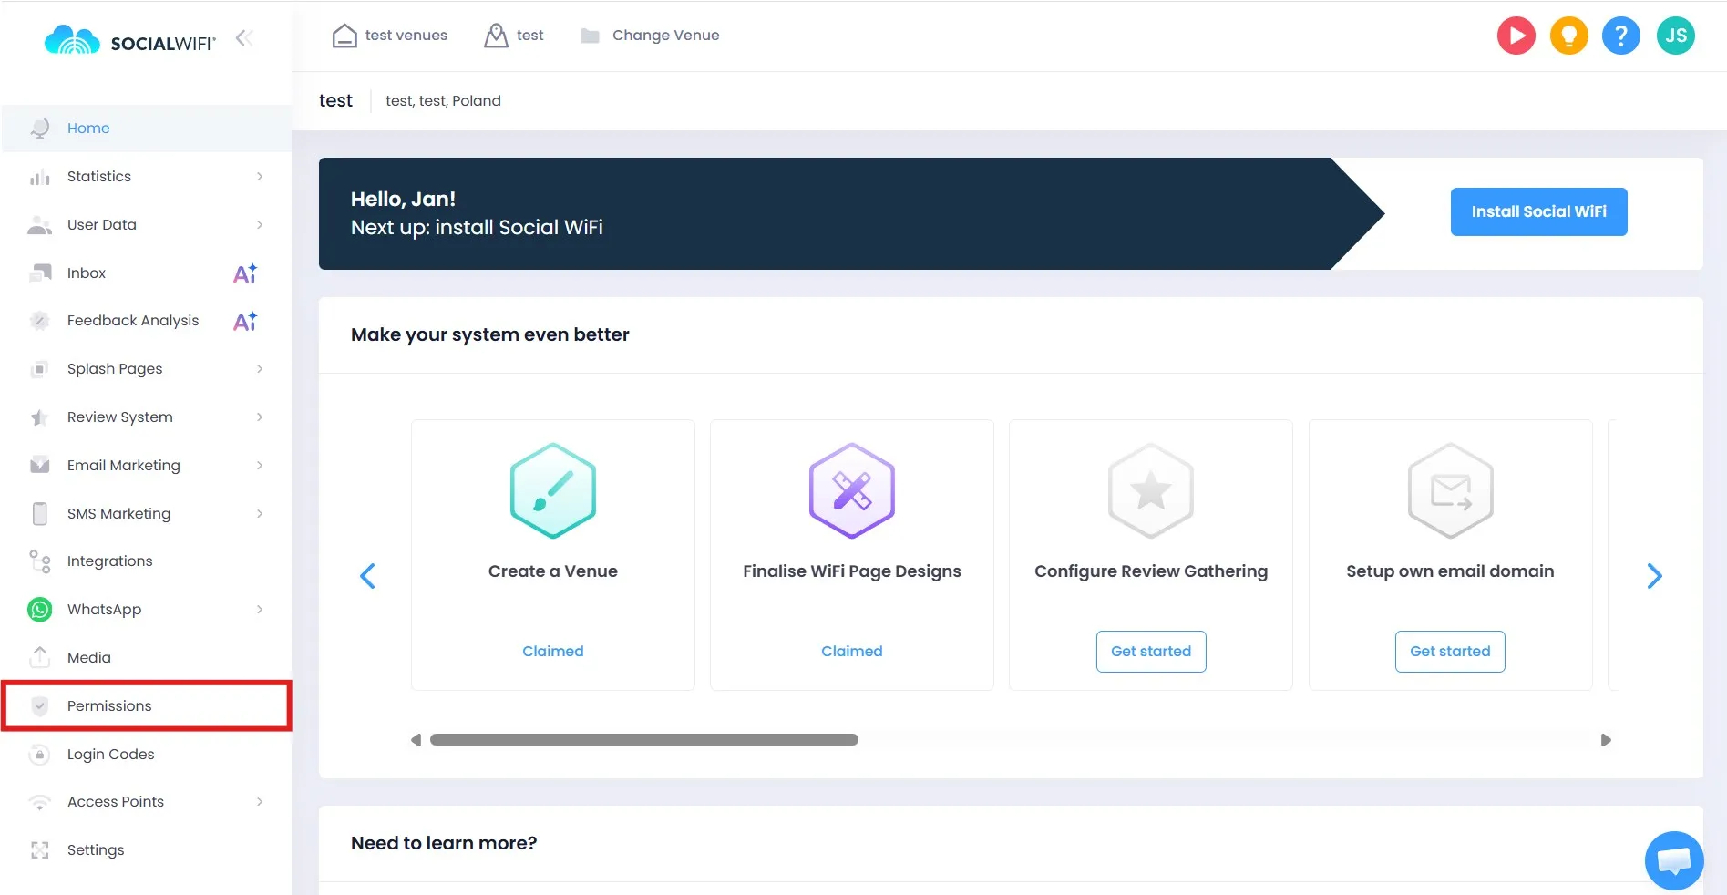Expand the WhatsApp submenu chevron
Image resolution: width=1727 pixels, height=895 pixels.
click(260, 610)
